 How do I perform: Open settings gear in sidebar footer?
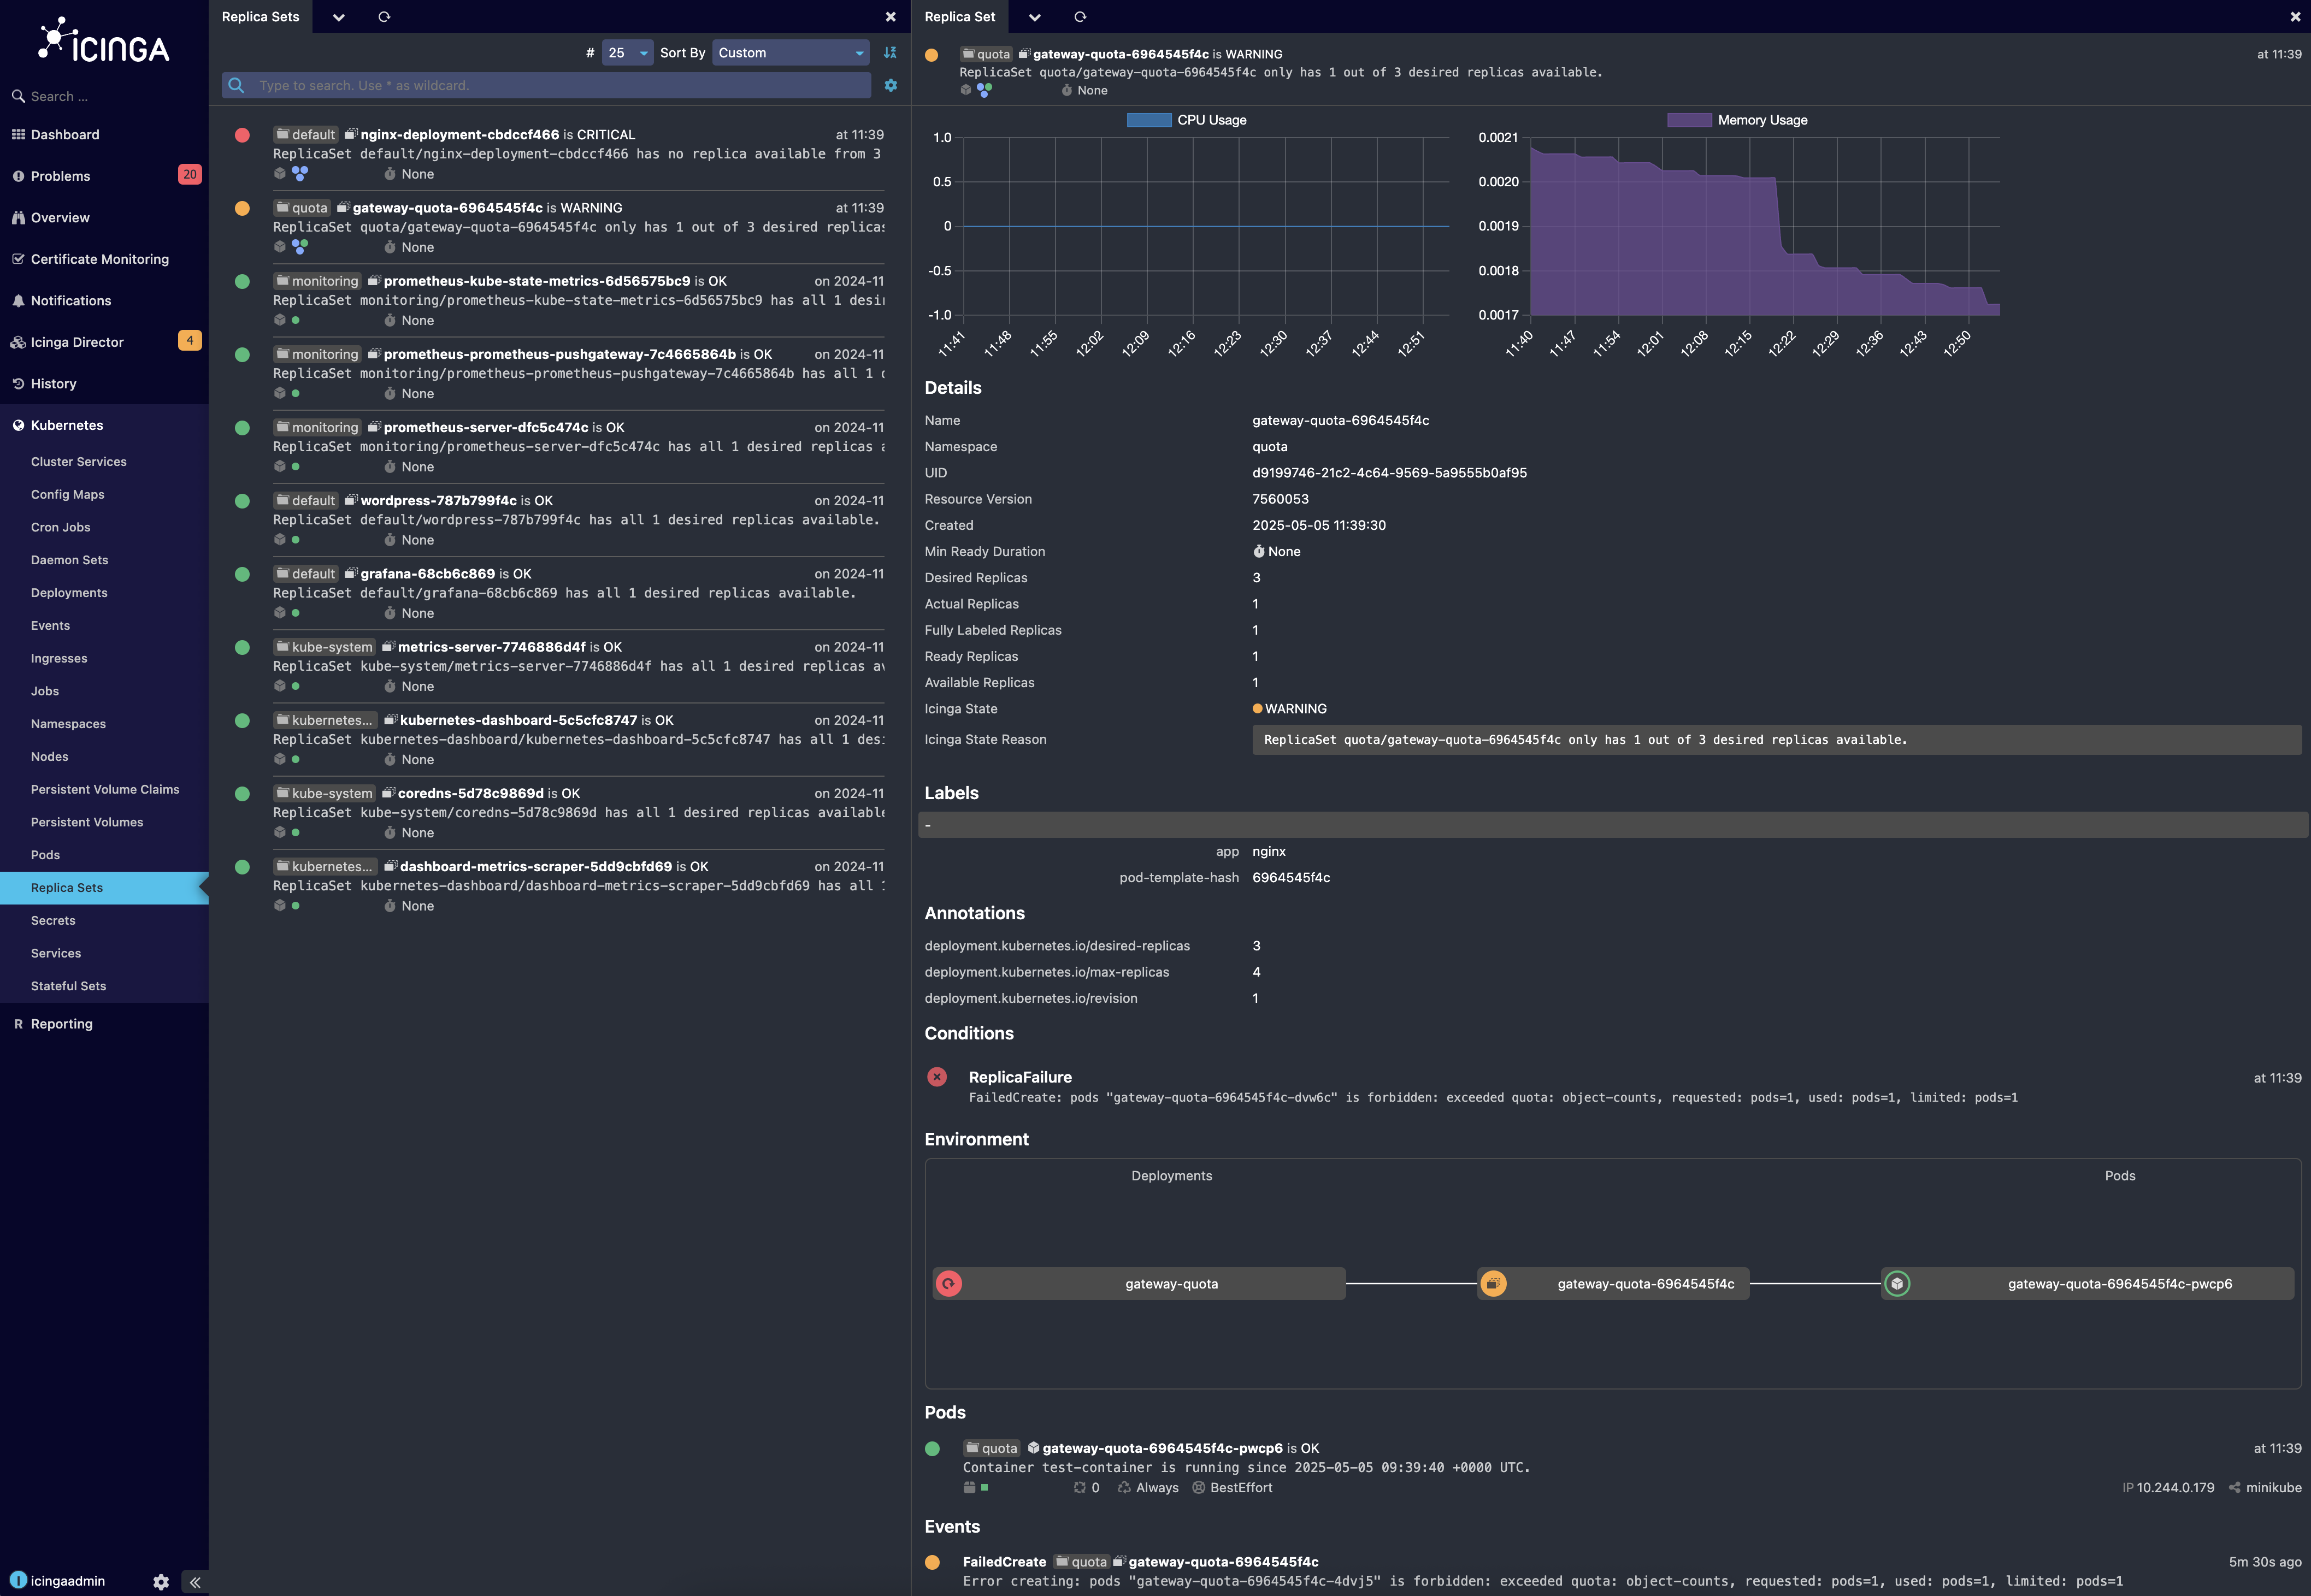[x=161, y=1582]
